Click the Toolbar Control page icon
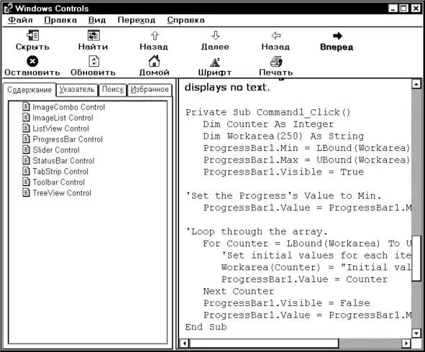425x352 pixels. [26, 182]
